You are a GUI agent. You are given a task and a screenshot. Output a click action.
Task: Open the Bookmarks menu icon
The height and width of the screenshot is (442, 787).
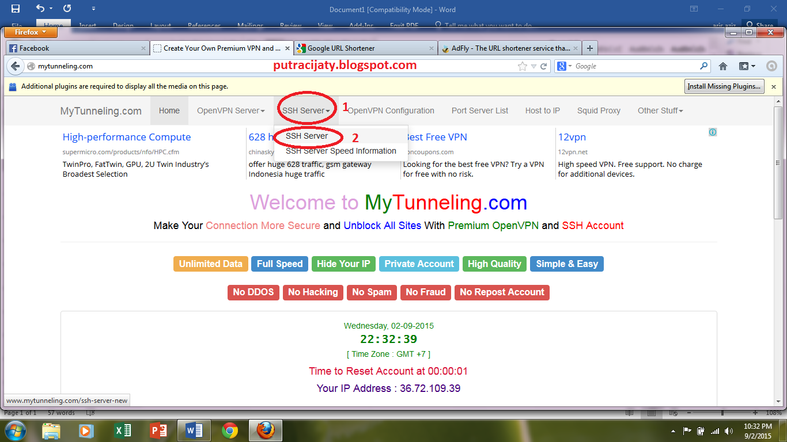tap(747, 66)
